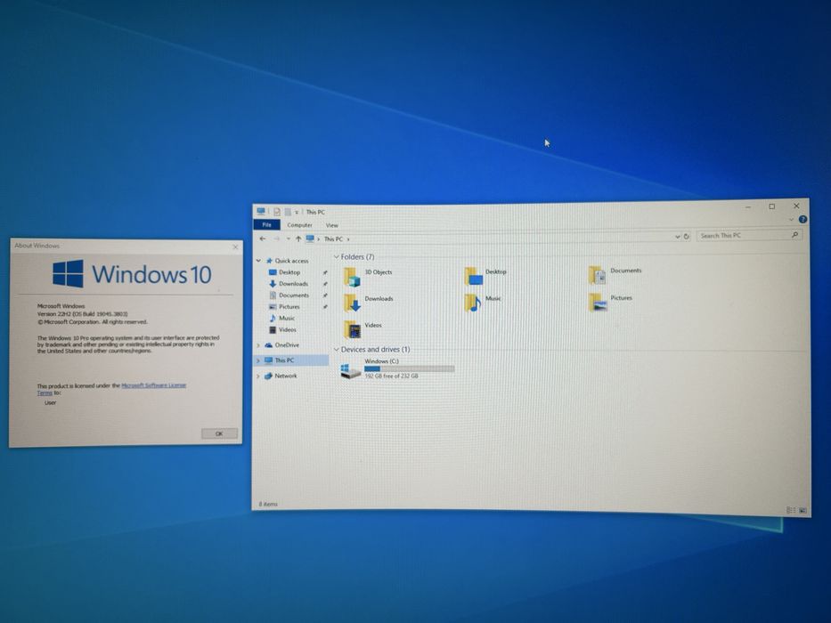
Task: Open Customize Quick Access Toolbar dropdown
Action: (297, 213)
